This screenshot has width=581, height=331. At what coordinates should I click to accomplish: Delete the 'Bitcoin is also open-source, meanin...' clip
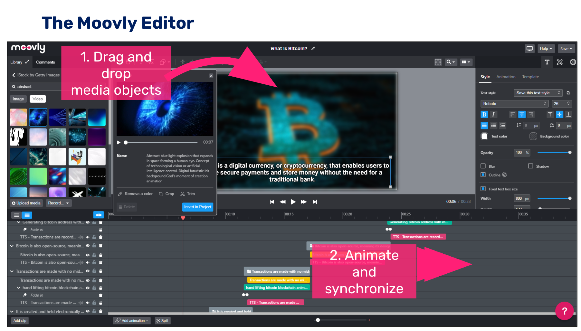click(x=100, y=246)
